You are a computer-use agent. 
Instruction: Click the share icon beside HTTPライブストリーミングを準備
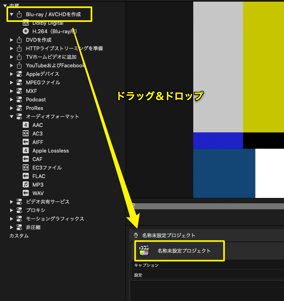[19, 48]
